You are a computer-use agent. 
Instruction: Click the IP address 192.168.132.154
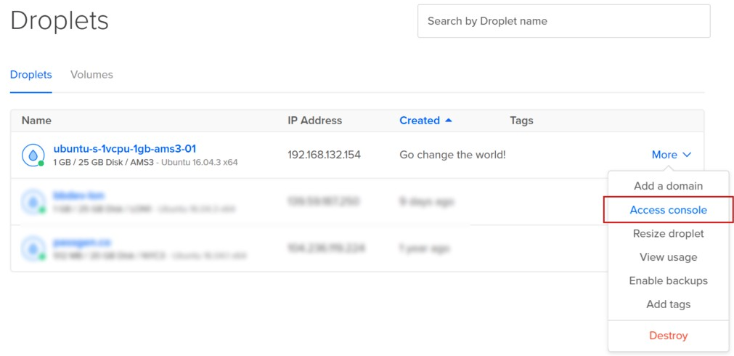[324, 155]
